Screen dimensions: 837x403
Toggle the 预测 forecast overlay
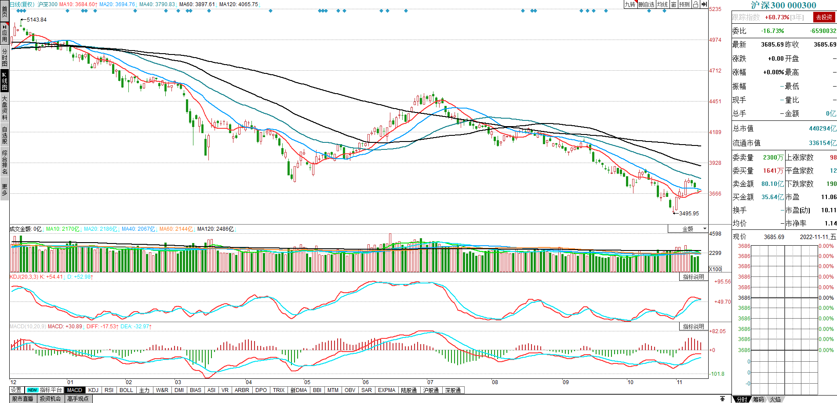(684, 4)
